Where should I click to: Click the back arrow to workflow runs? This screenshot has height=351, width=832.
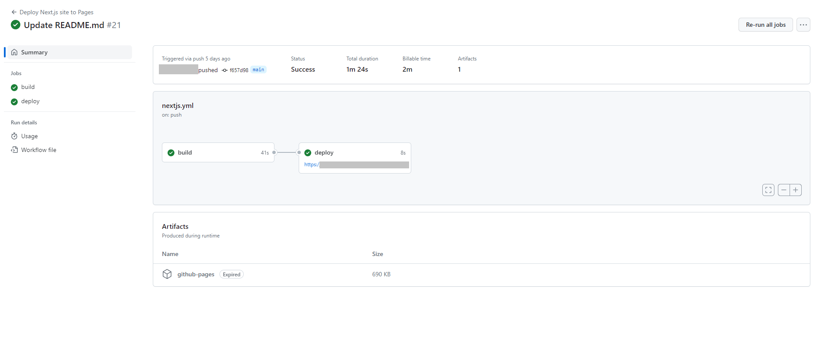click(14, 12)
